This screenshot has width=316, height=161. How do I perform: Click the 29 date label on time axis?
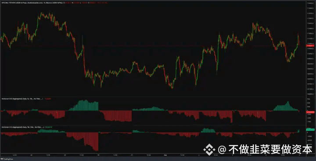[x=65, y=155]
